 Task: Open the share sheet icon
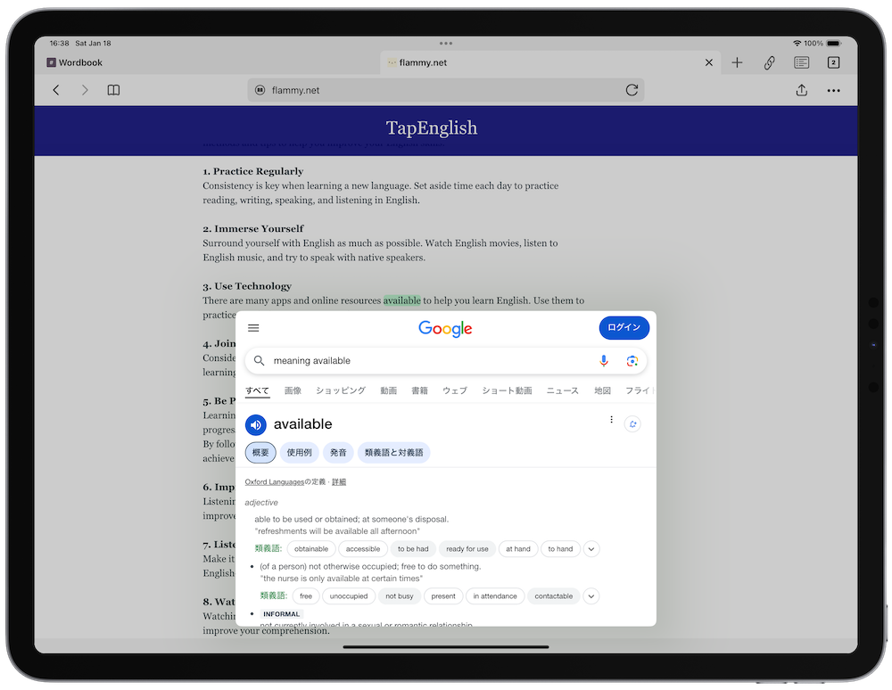801,90
